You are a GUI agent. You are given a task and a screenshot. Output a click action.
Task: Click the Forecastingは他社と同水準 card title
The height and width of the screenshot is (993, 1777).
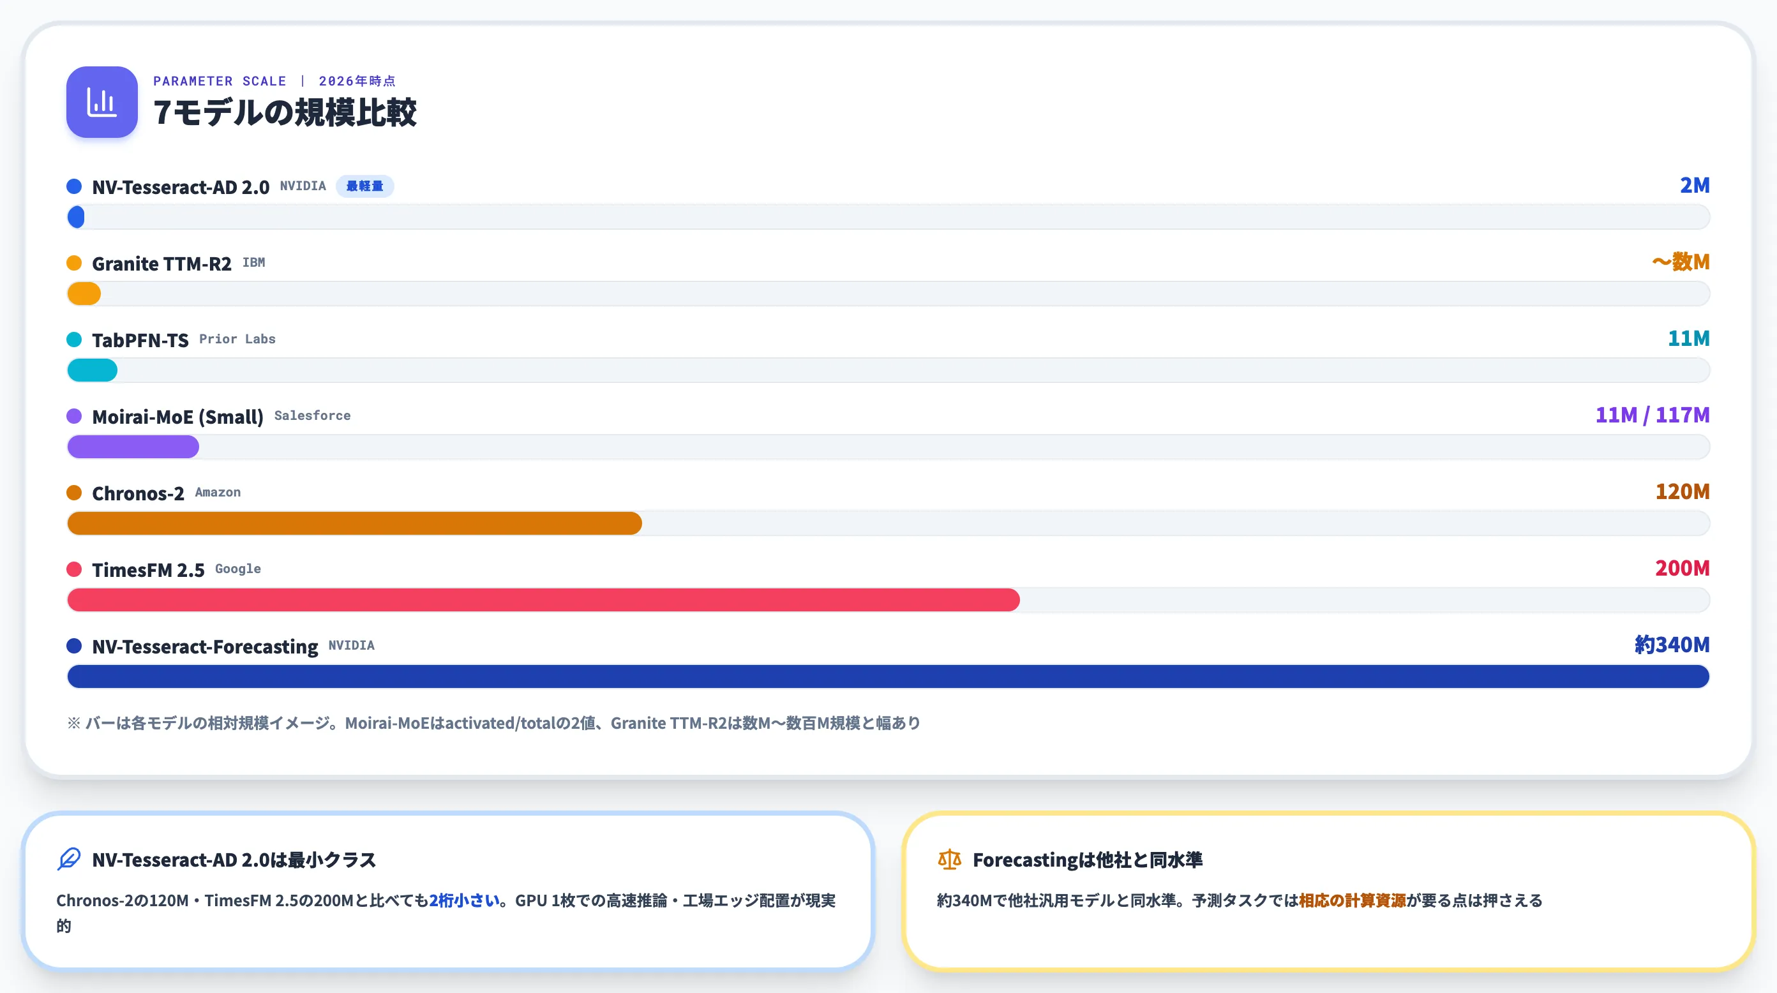pyautogui.click(x=1088, y=860)
